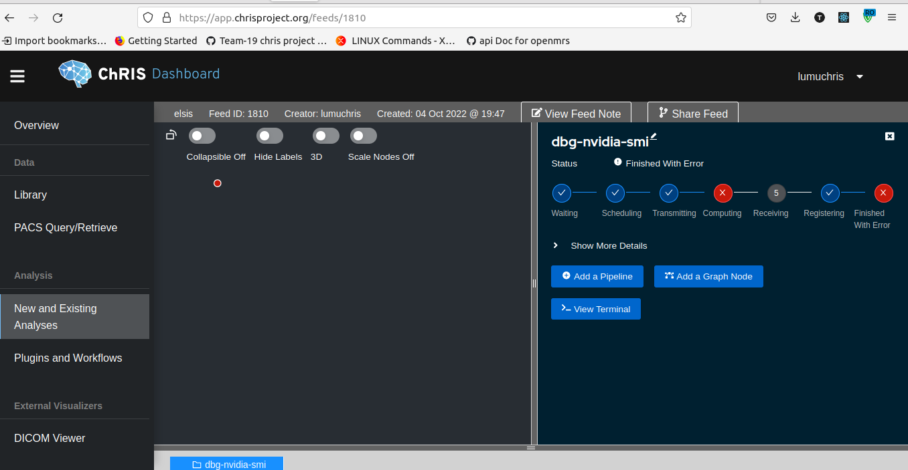The width and height of the screenshot is (908, 470).
Task: Click the ChRIS brain logo
Action: 74,74
